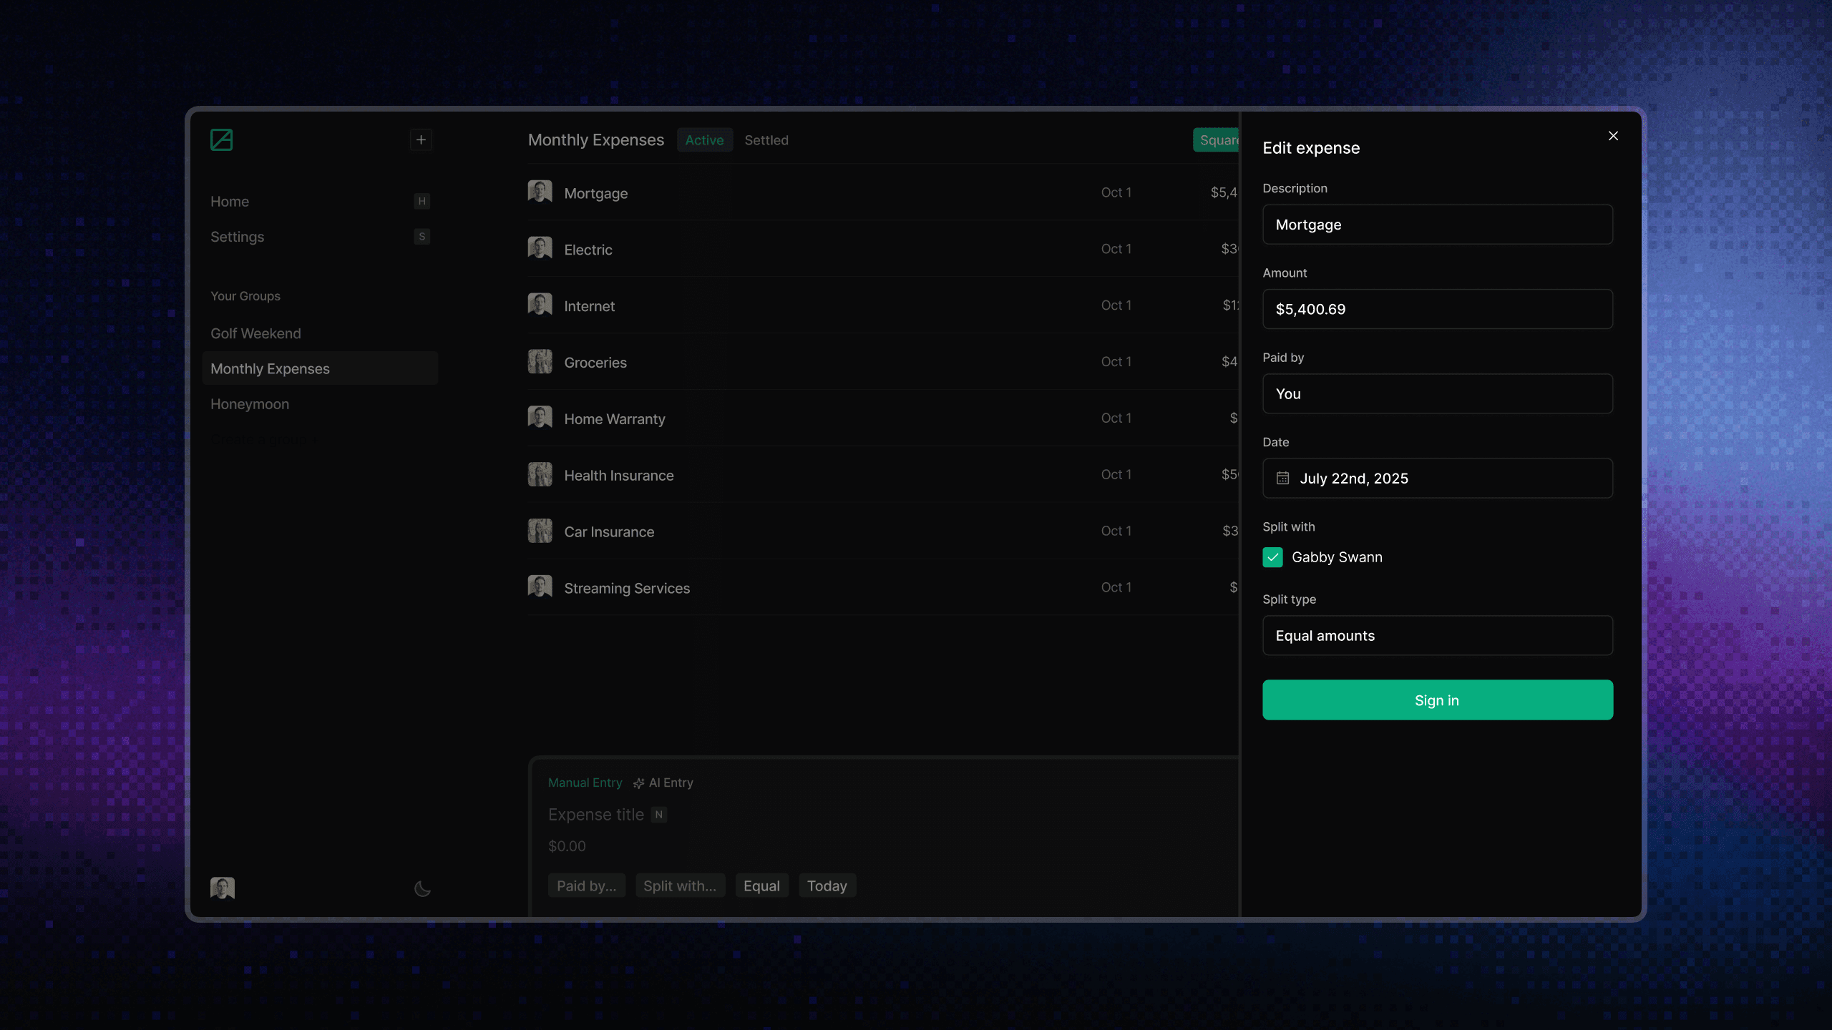
Task: Click the Groceries row avatar
Action: (x=540, y=361)
